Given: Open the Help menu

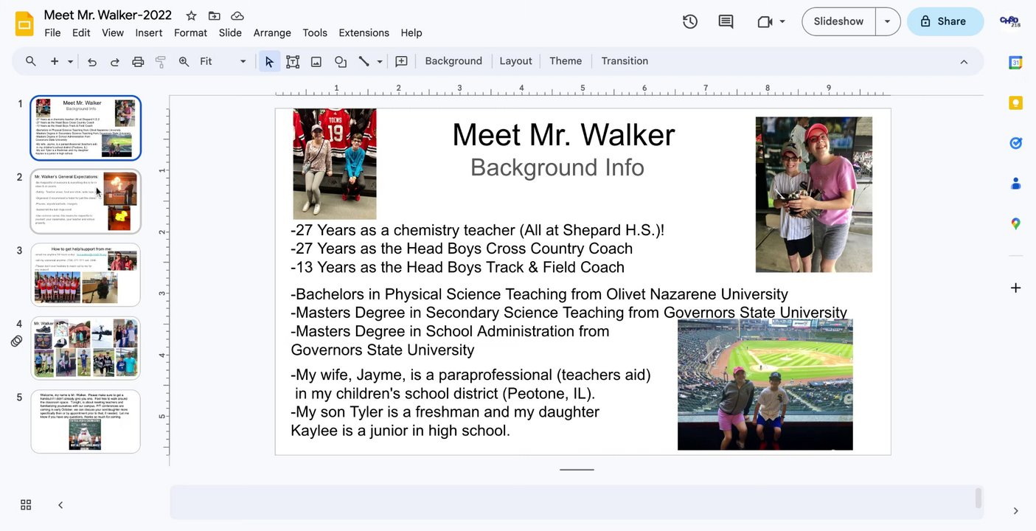Looking at the screenshot, I should pyautogui.click(x=411, y=32).
